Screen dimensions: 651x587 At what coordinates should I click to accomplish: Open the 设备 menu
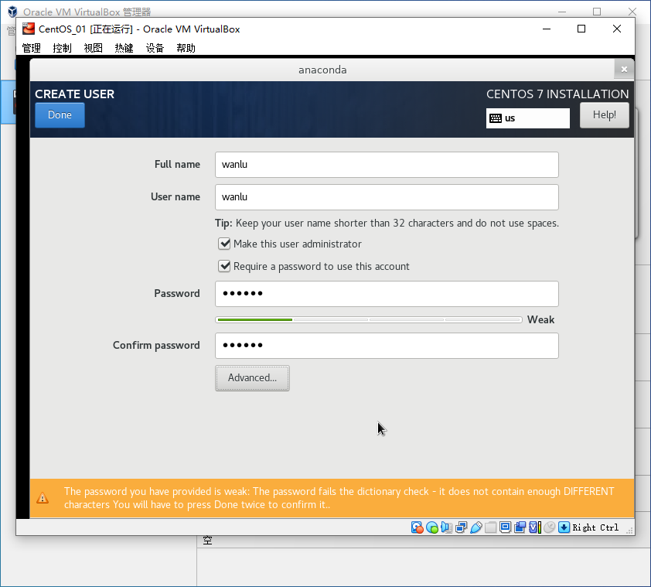tap(155, 48)
